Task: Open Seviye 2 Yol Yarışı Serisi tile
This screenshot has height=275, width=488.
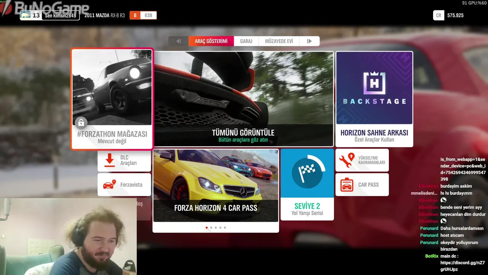Action: [307, 184]
